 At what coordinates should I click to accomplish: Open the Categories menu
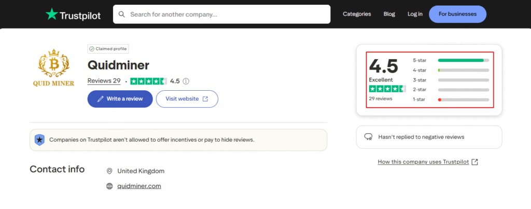pos(357,14)
